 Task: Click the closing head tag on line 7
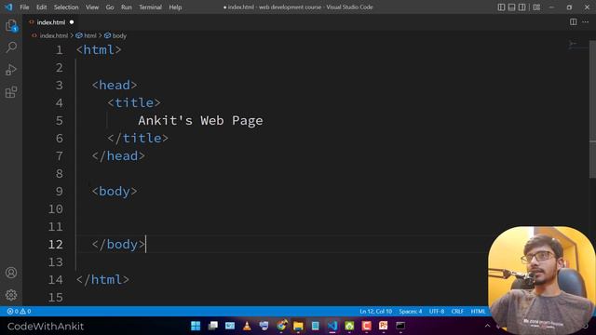pos(118,155)
